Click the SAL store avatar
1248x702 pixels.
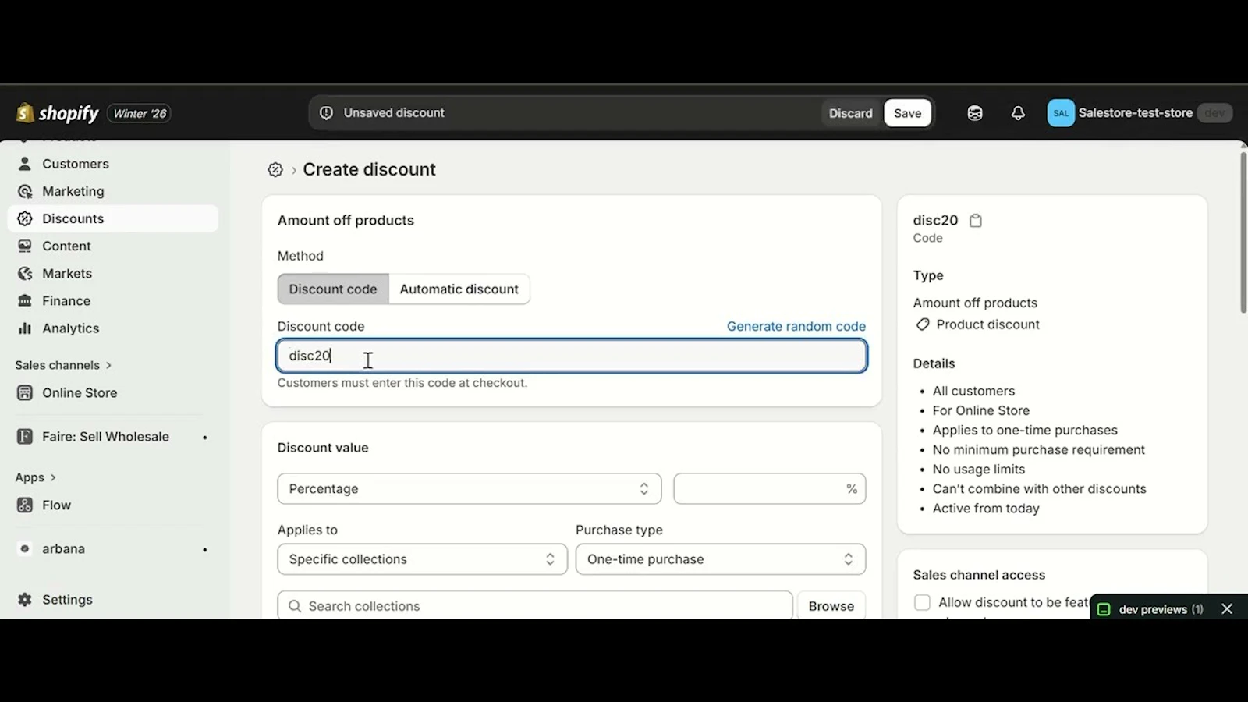[1061, 113]
